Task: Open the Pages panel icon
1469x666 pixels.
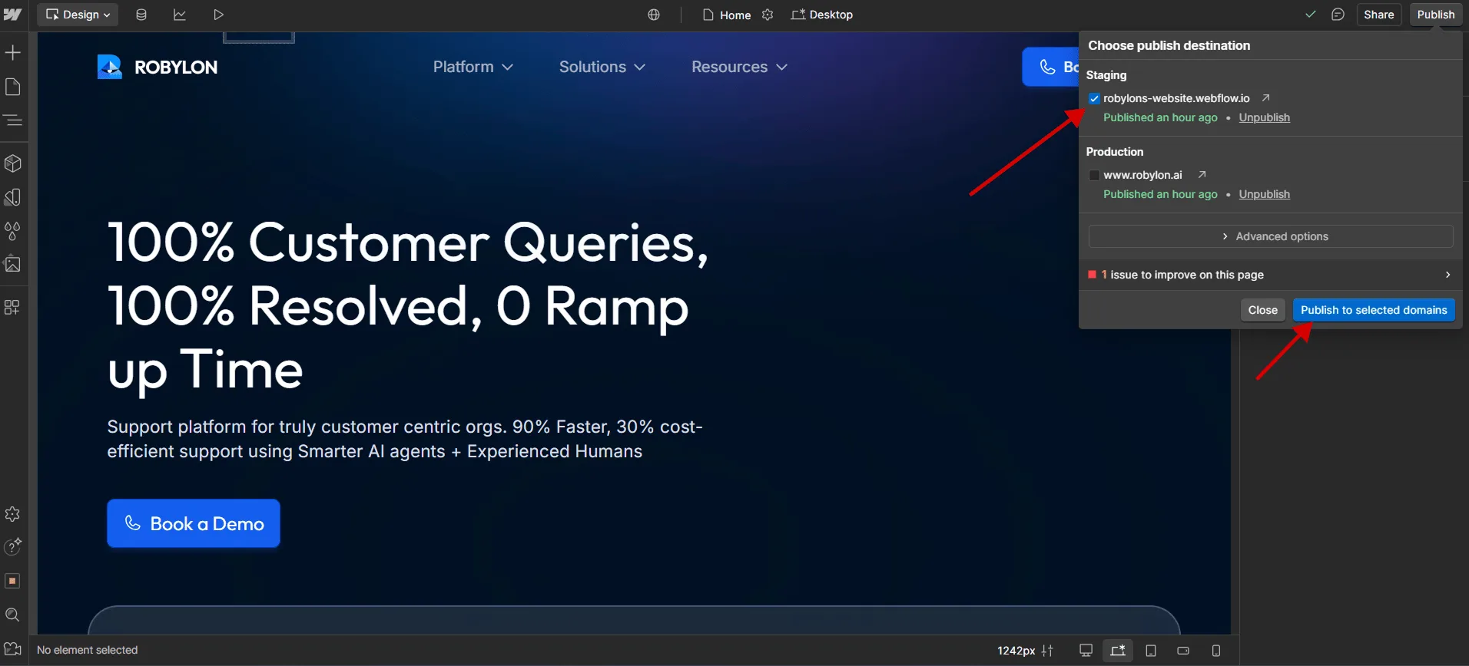Action: [13, 87]
